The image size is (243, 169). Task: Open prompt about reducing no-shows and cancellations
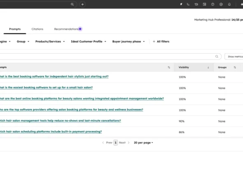60,120
